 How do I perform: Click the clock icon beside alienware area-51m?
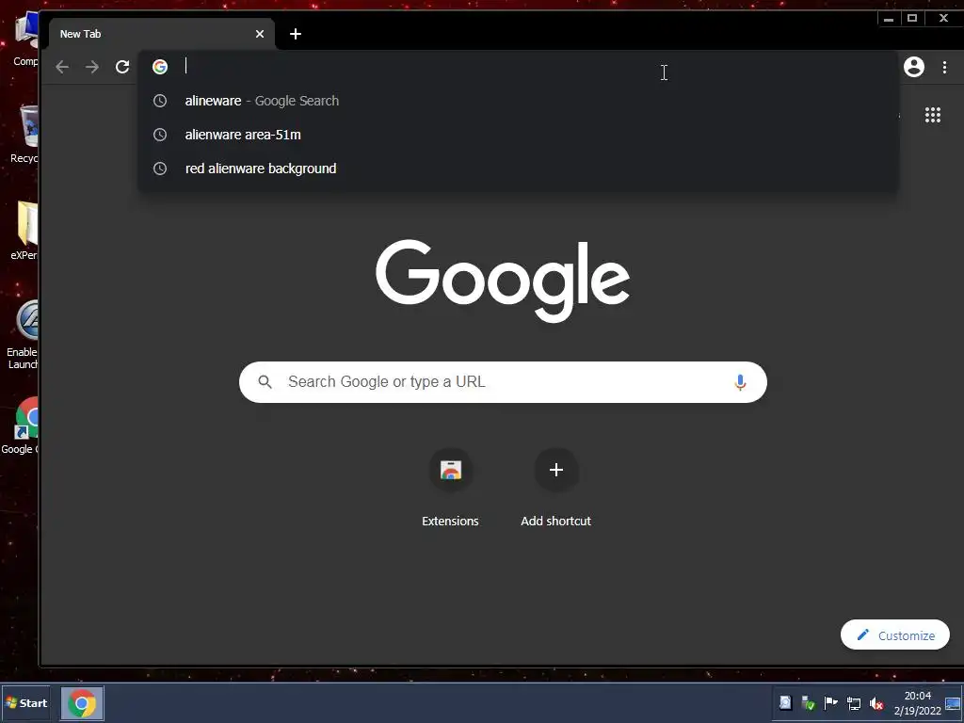tap(160, 135)
